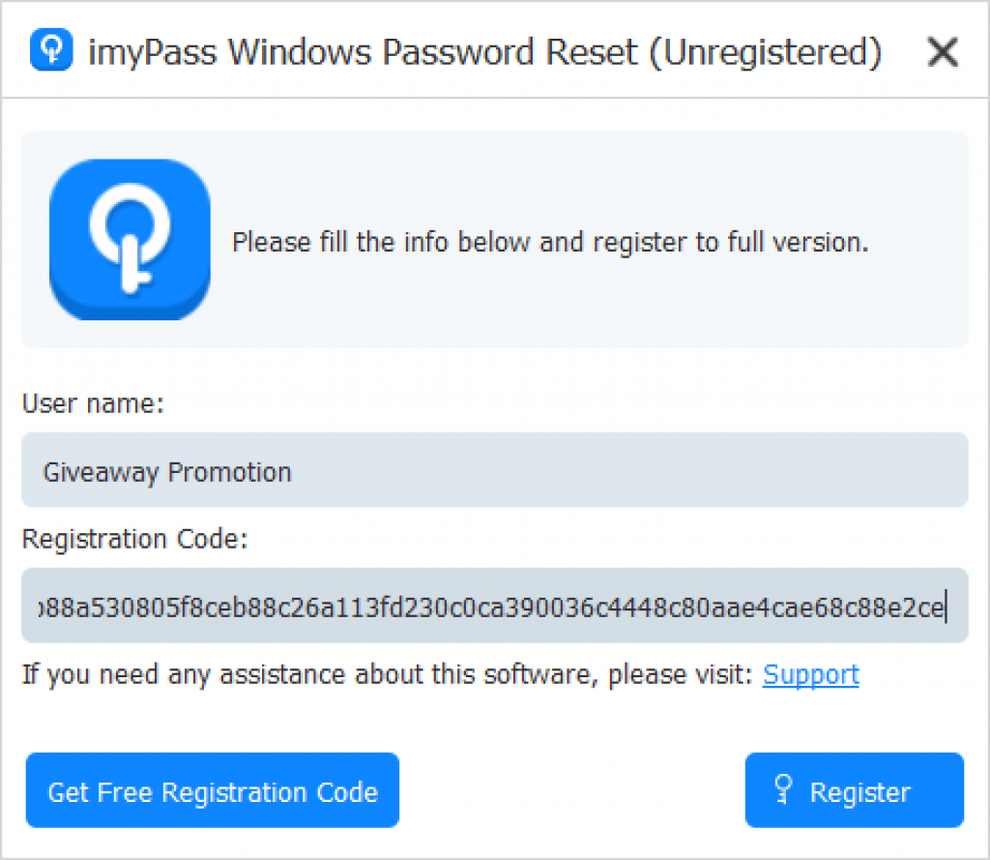Click the assistance text before Support link

pos(388,675)
